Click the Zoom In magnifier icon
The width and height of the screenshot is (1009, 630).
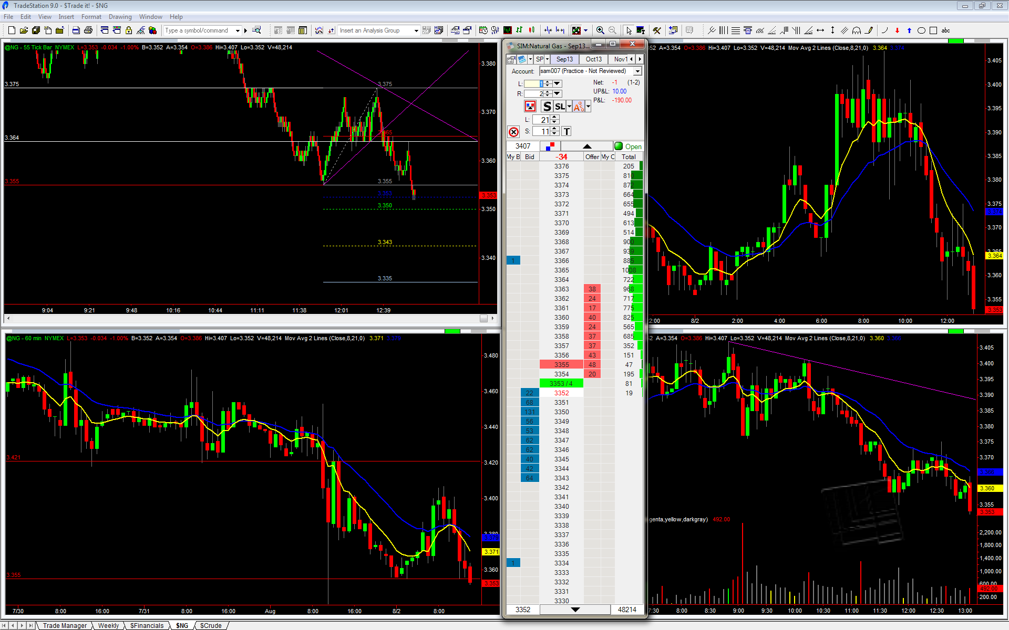pos(600,30)
